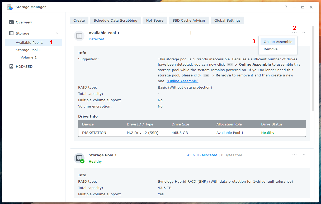Collapse the Storage sidebar section
This screenshot has width=321, height=204.
tap(57, 33)
